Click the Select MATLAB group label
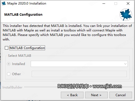Image resolution: width=135 pixels, height=101 pixels. (19, 56)
